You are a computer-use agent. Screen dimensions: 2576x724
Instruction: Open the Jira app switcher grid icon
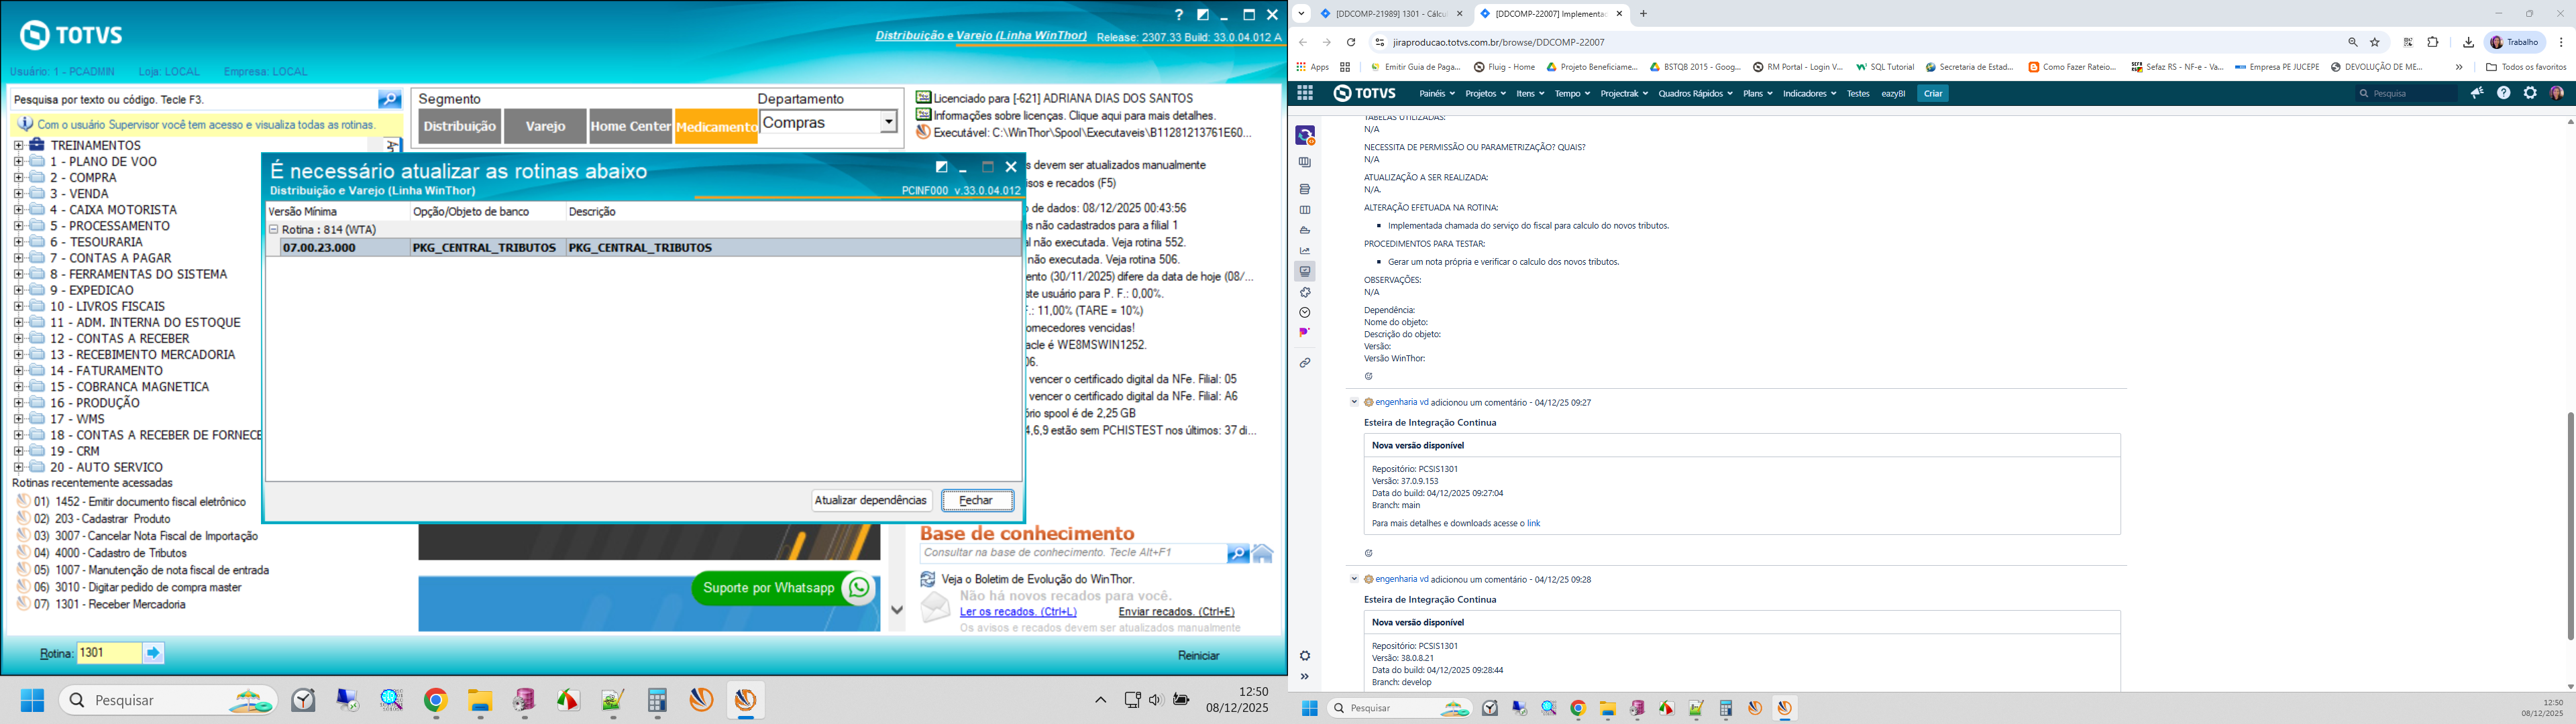coord(1305,93)
